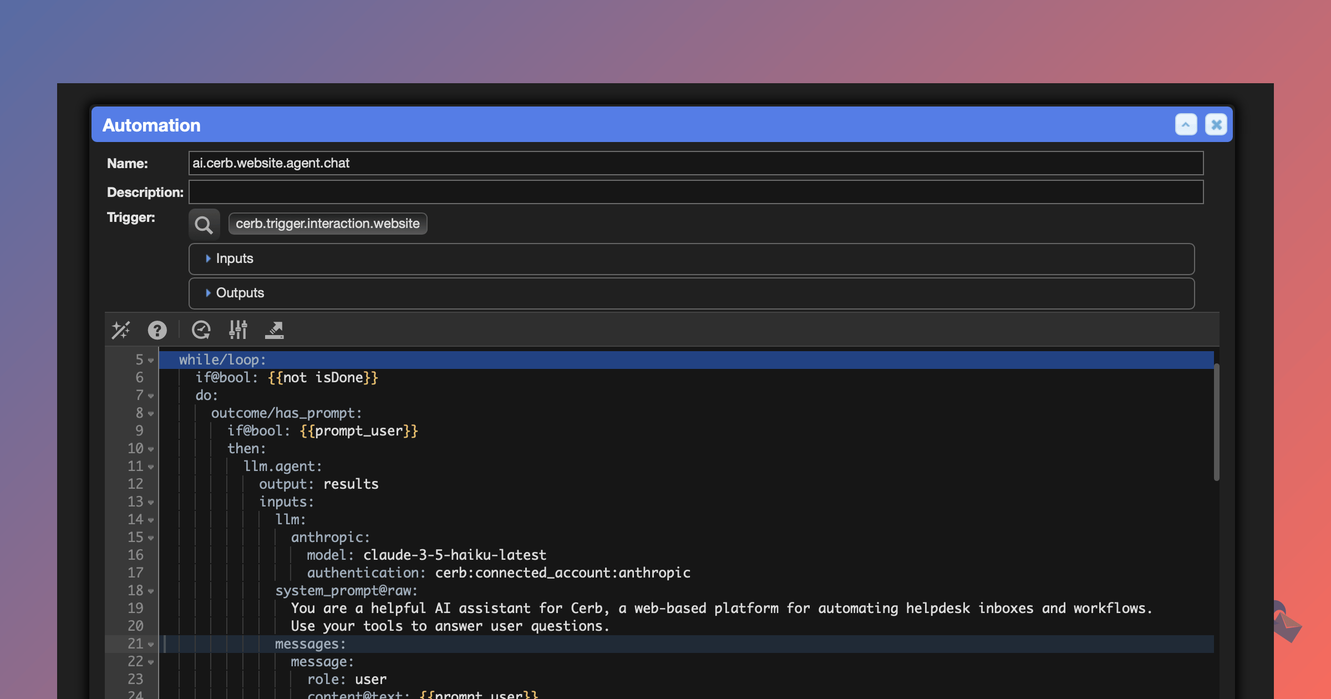This screenshot has width=1331, height=699.
Task: Expand the Inputs section
Action: (x=235, y=259)
